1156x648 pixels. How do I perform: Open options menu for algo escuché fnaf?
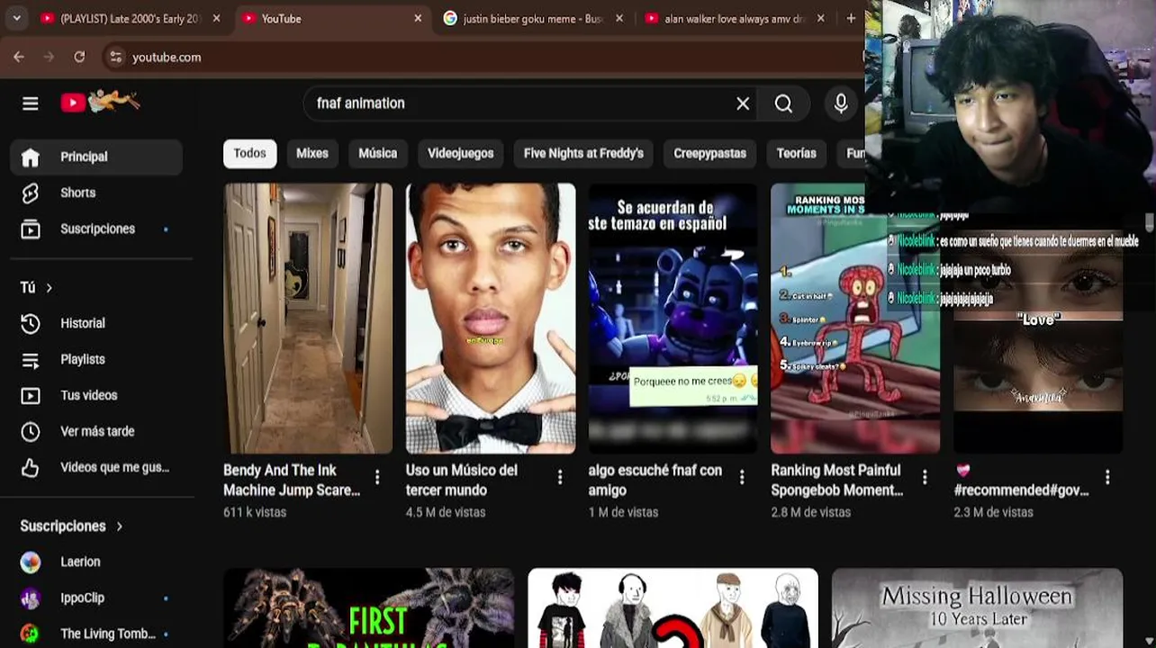[742, 477]
